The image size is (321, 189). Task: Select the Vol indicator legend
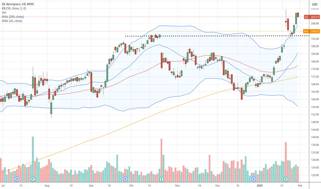tap(4, 12)
